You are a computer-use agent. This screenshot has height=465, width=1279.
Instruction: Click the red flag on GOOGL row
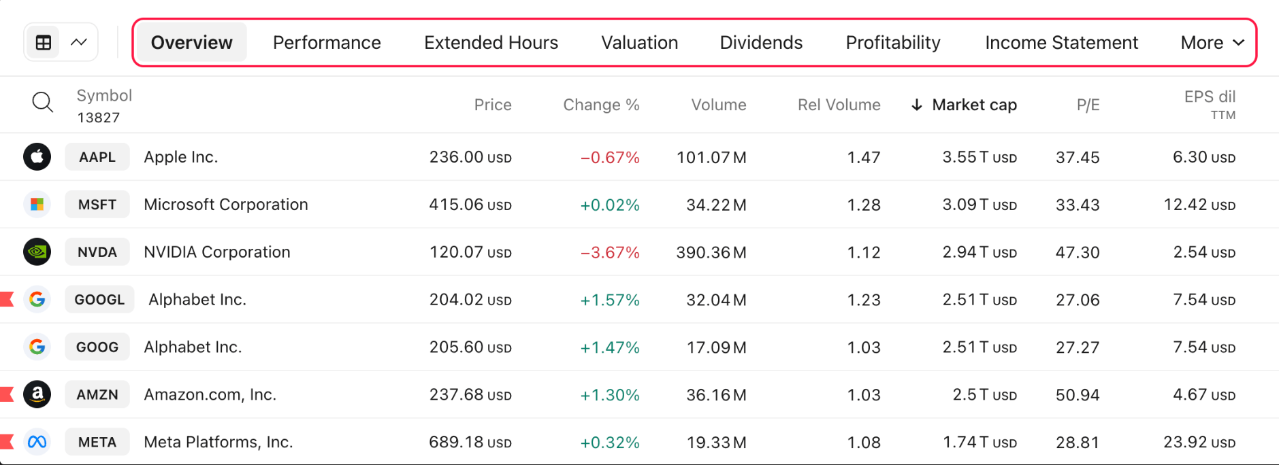[x=7, y=299]
